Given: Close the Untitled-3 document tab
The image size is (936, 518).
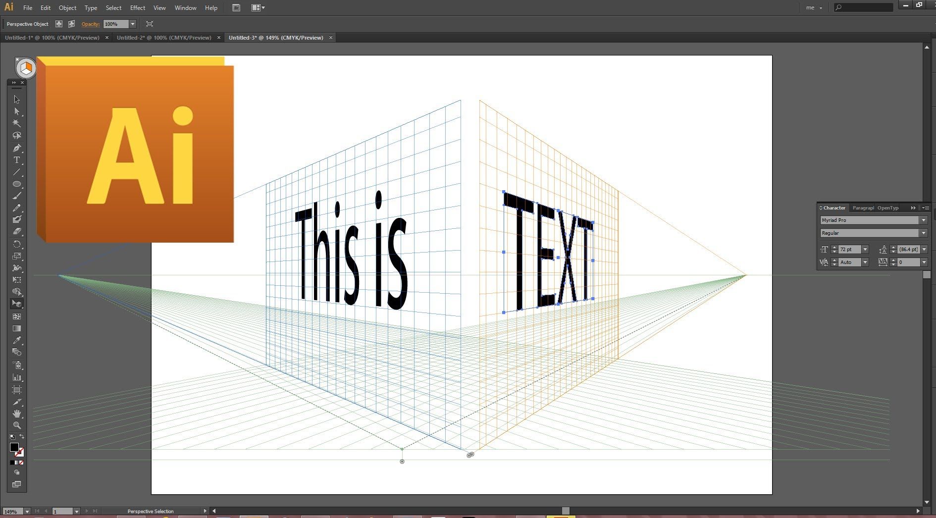Looking at the screenshot, I should [331, 38].
